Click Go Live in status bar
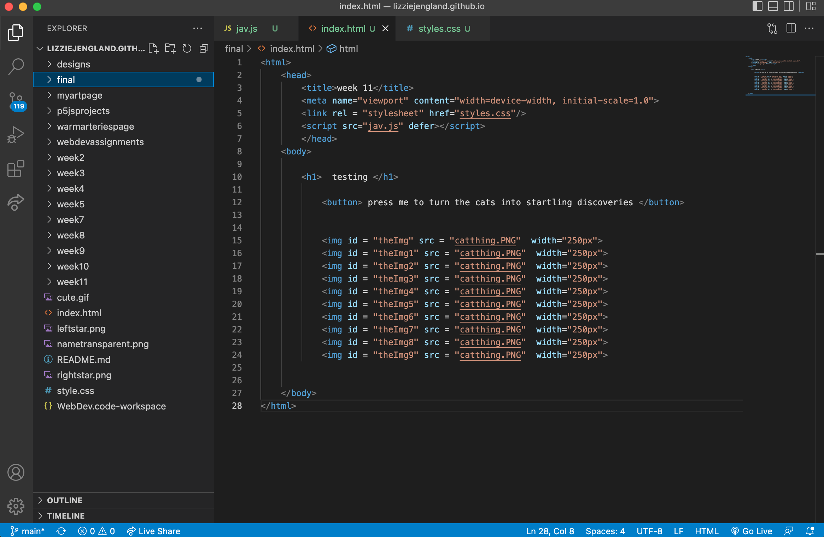Viewport: 824px width, 537px height. [x=752, y=531]
